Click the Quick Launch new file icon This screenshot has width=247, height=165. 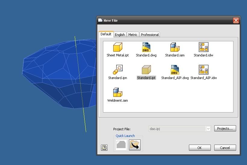[121, 145]
